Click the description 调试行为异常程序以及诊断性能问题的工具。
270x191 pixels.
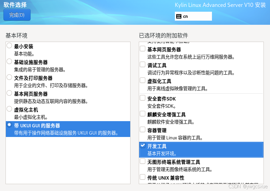pos(191,73)
